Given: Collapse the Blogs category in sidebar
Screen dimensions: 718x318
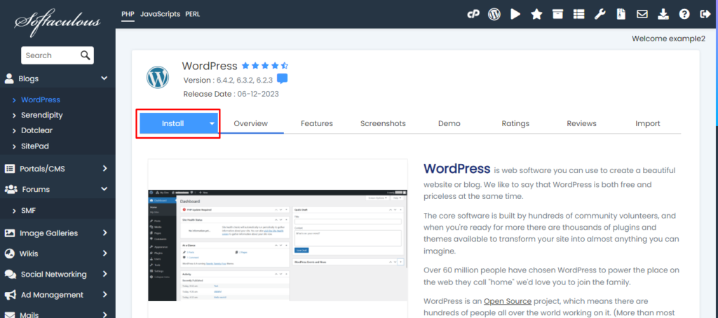Looking at the screenshot, I should click(104, 78).
